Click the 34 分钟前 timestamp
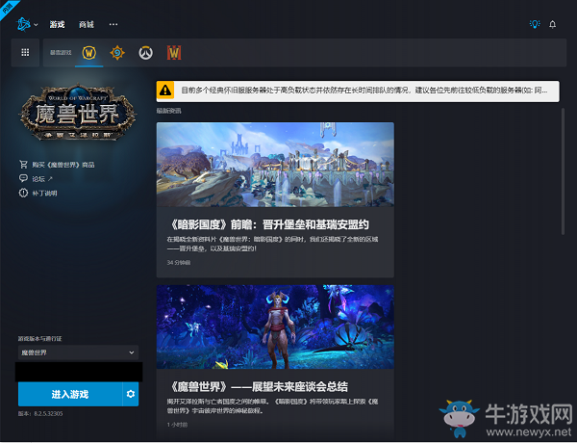This screenshot has width=577, height=443. point(179,263)
